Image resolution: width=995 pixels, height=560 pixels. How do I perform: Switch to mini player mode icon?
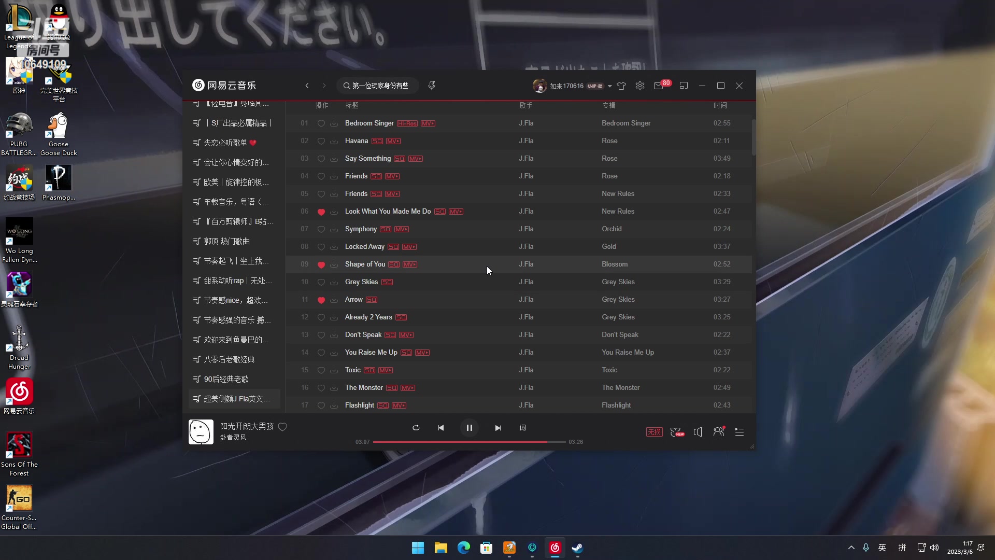click(684, 85)
